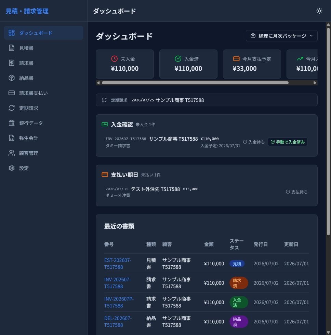Open link EST-202607-T517588
This screenshot has width=331, height=335.
118,263
